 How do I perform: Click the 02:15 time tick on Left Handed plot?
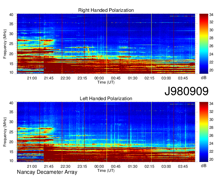[x=149, y=166]
